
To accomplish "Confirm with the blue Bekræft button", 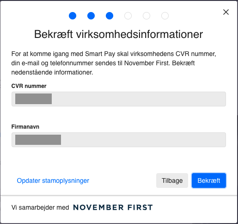I will click(x=209, y=180).
